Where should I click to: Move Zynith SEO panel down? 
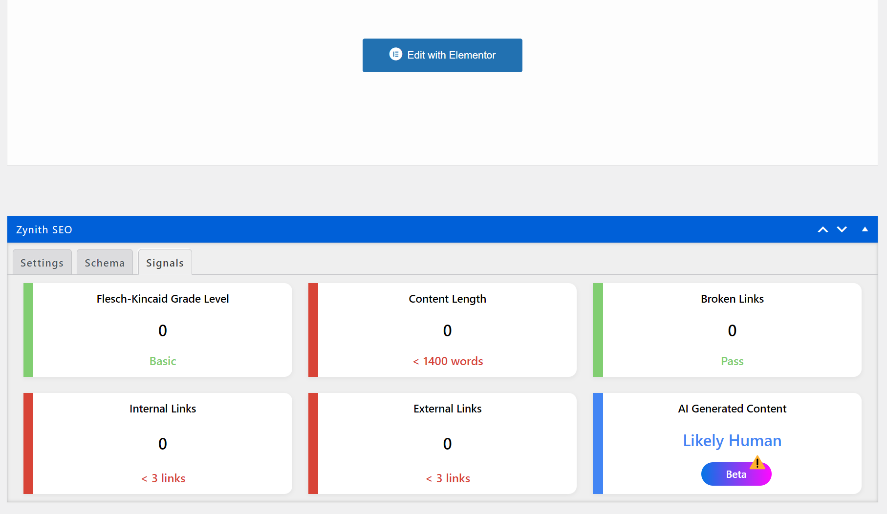[x=842, y=229]
